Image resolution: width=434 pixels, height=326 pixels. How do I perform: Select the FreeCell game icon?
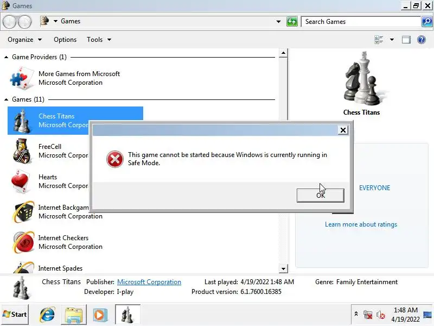click(22, 151)
